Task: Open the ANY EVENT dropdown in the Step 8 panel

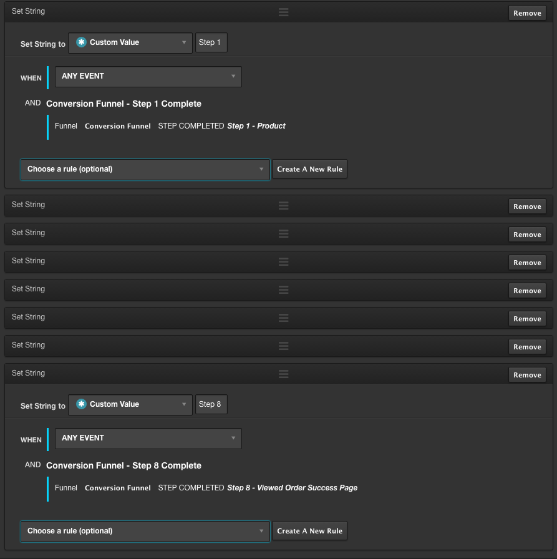Action: pos(148,438)
